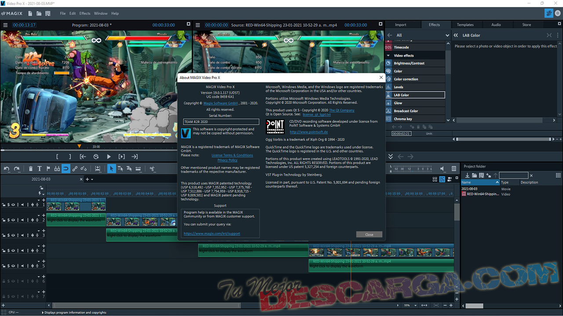
Task: Open the audio mixer icon
Action: (x=453, y=169)
